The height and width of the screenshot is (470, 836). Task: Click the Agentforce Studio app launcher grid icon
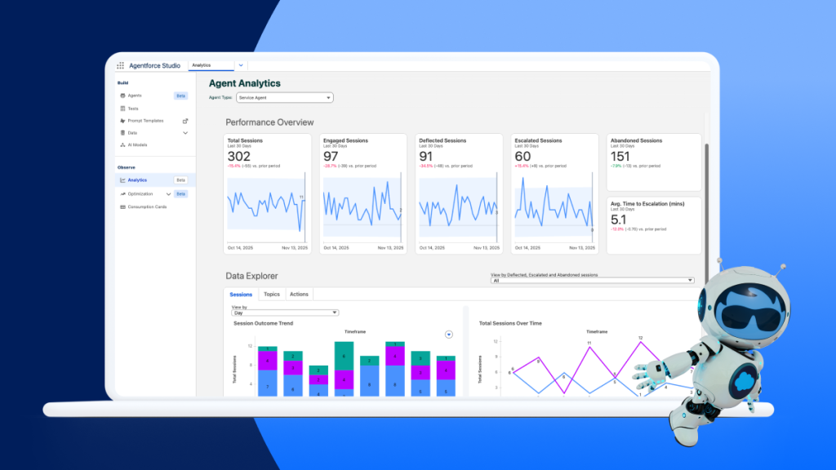pyautogui.click(x=120, y=65)
